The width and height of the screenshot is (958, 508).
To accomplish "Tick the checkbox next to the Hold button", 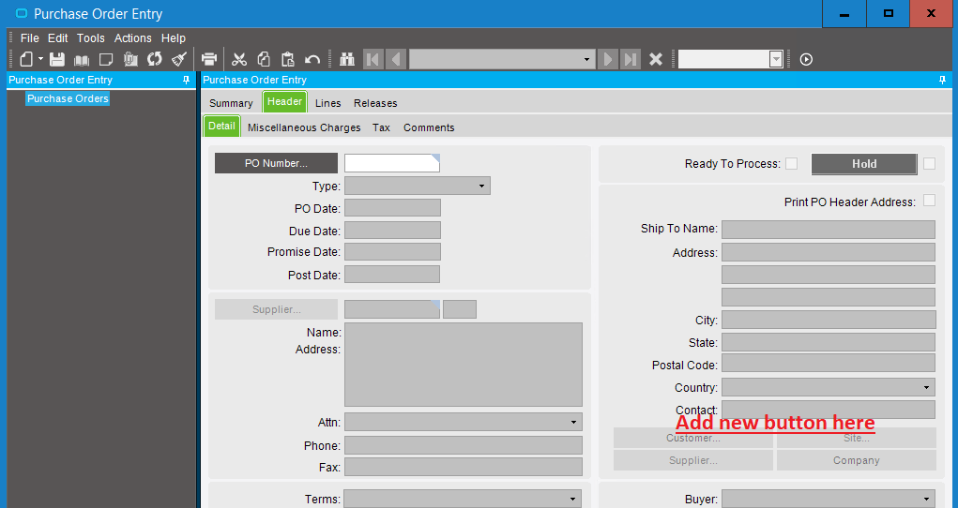I will click(929, 164).
